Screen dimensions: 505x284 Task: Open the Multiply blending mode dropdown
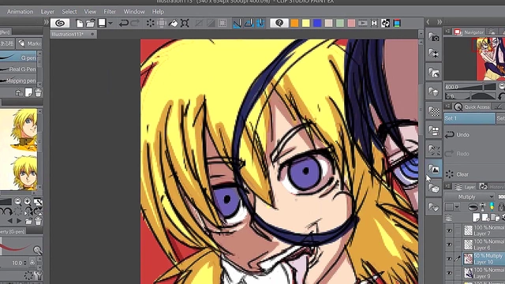[x=470, y=196]
